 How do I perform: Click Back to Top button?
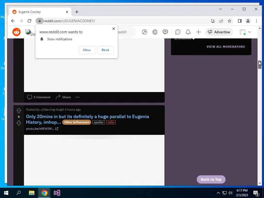(211, 179)
